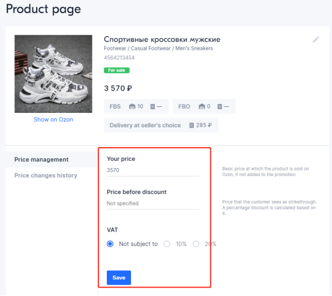Click the Delivery at seller's choice block
Viewport: 332px width, 296px height.
[161, 125]
